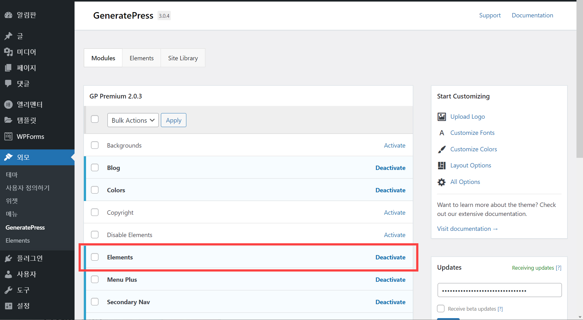
Task: Click the All Options link
Action: pyautogui.click(x=465, y=182)
